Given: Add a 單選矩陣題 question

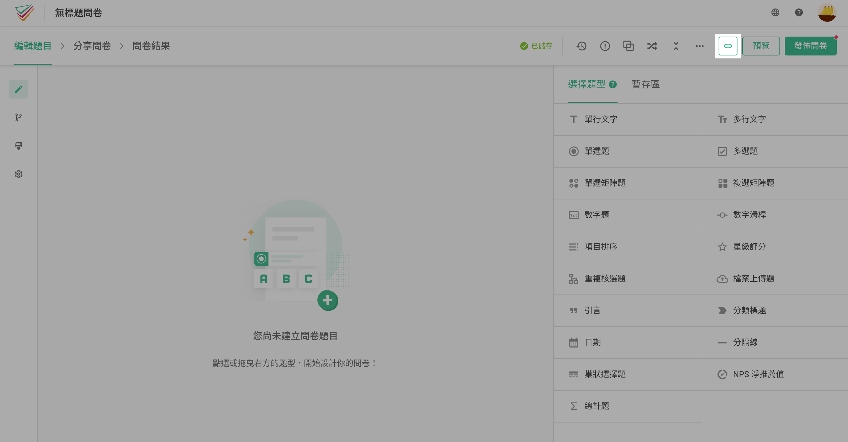Looking at the screenshot, I should 628,183.
